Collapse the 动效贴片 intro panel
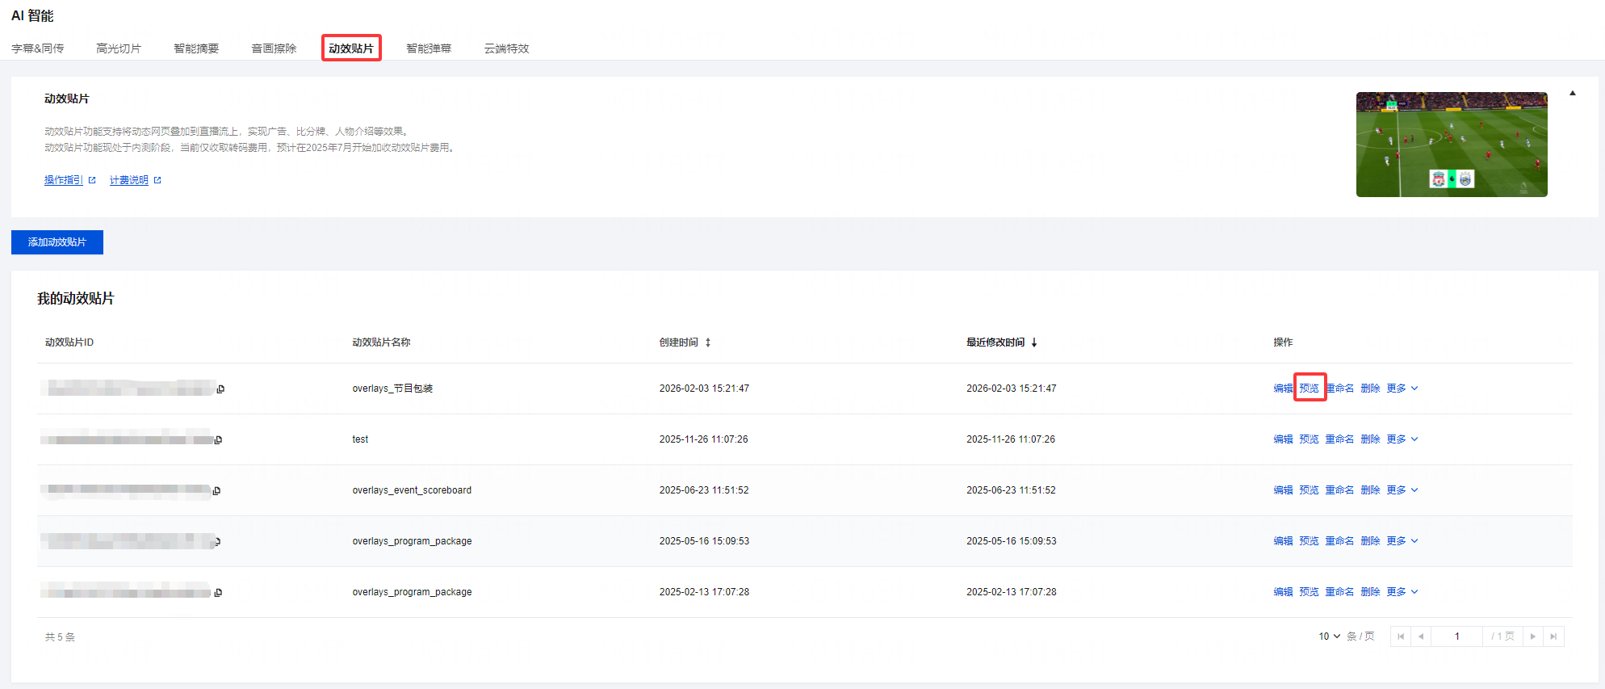Screen dimensions: 1605x689 pos(1572,94)
